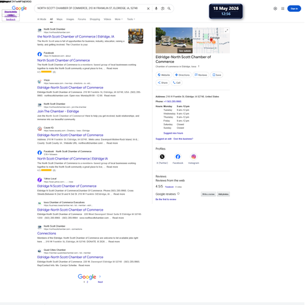This screenshot has height=305, width=308.
Task: Start voice search with the microphone icon
Action: pos(156,9)
